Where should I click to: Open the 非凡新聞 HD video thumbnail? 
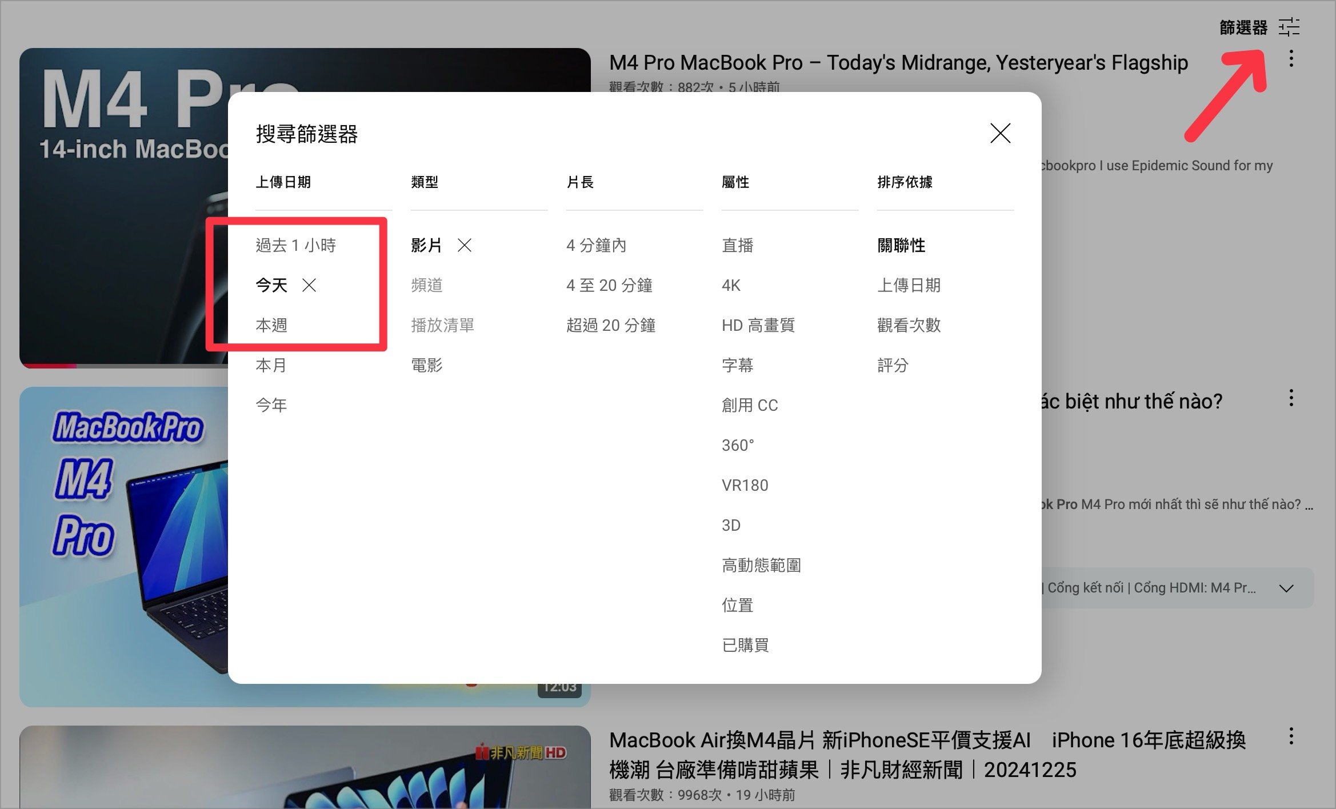tap(305, 767)
